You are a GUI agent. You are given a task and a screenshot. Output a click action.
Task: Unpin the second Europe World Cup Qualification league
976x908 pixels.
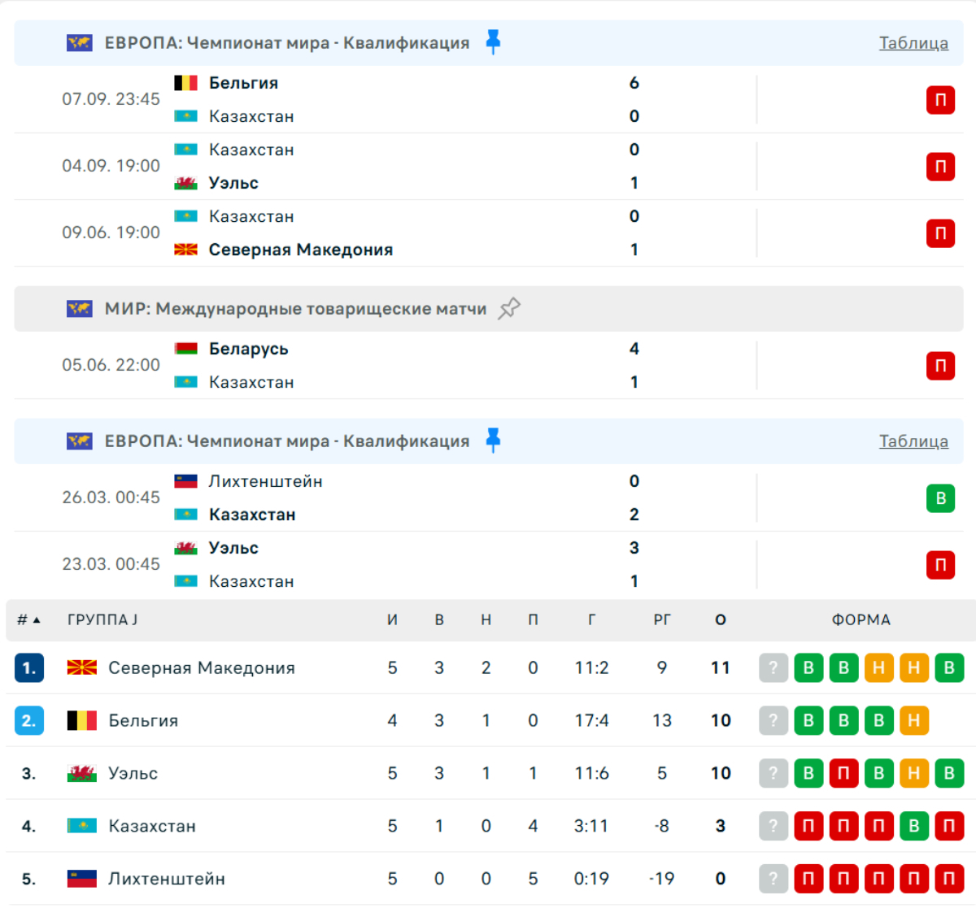(493, 441)
